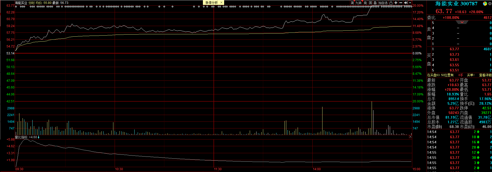Click the 内盘 value 39271

pos(486,113)
